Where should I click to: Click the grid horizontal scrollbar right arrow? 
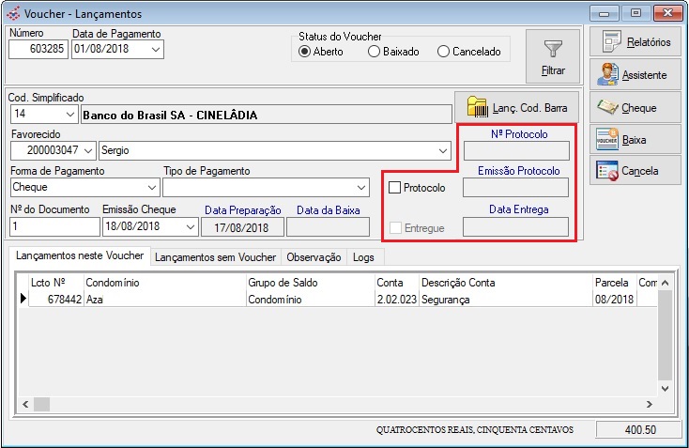click(649, 404)
